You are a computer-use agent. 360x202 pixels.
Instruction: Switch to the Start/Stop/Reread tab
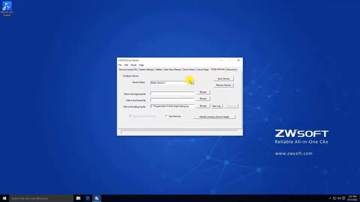click(x=172, y=70)
